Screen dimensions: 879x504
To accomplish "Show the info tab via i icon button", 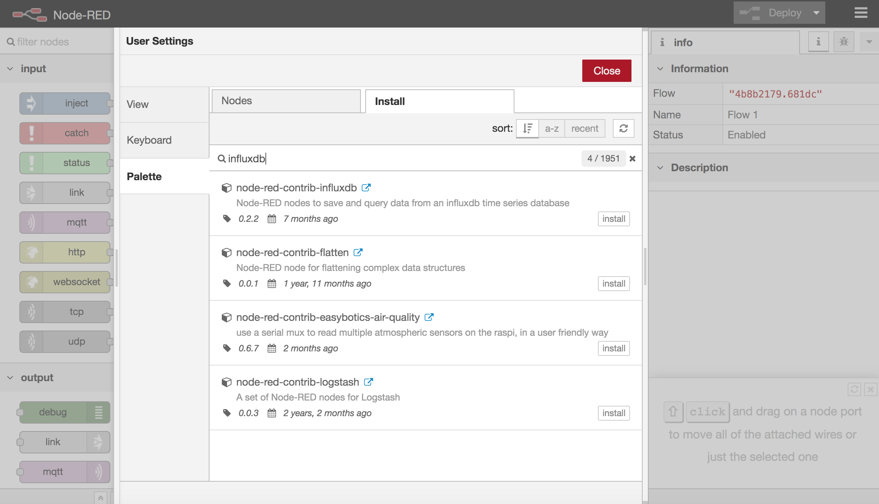I will [x=818, y=42].
